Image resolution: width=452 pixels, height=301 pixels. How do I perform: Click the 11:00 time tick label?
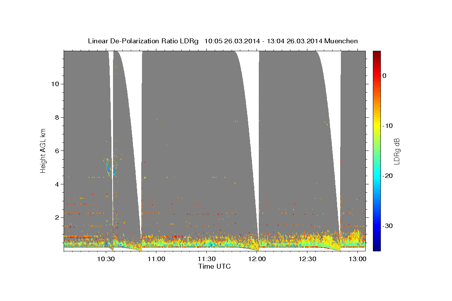coord(156,259)
